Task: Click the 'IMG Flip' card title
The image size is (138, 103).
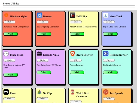Action: click(82, 17)
